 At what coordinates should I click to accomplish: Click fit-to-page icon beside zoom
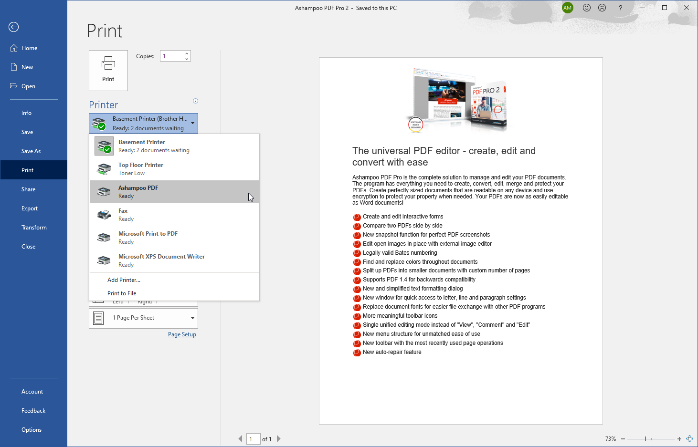(689, 439)
